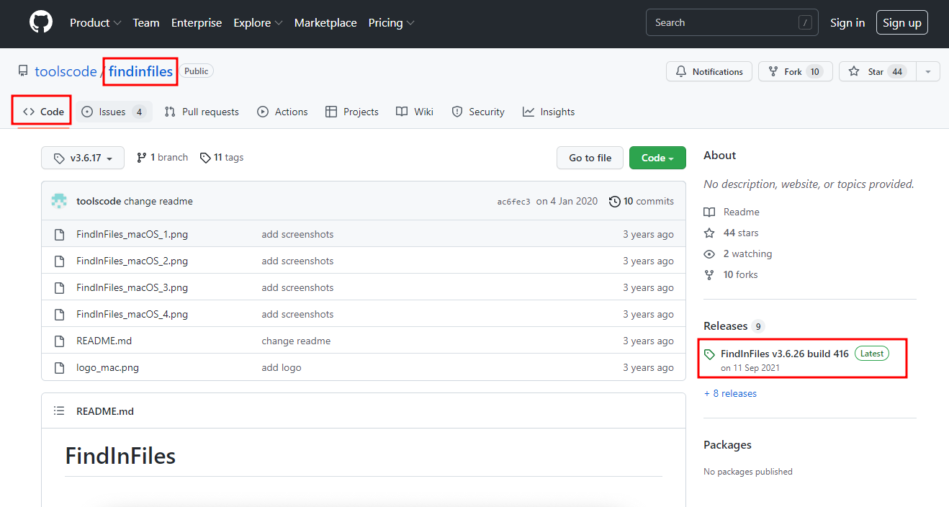Expand the v3.6.17 tag selector dropdown
Viewport: 949px width, 507px height.
[x=83, y=158]
